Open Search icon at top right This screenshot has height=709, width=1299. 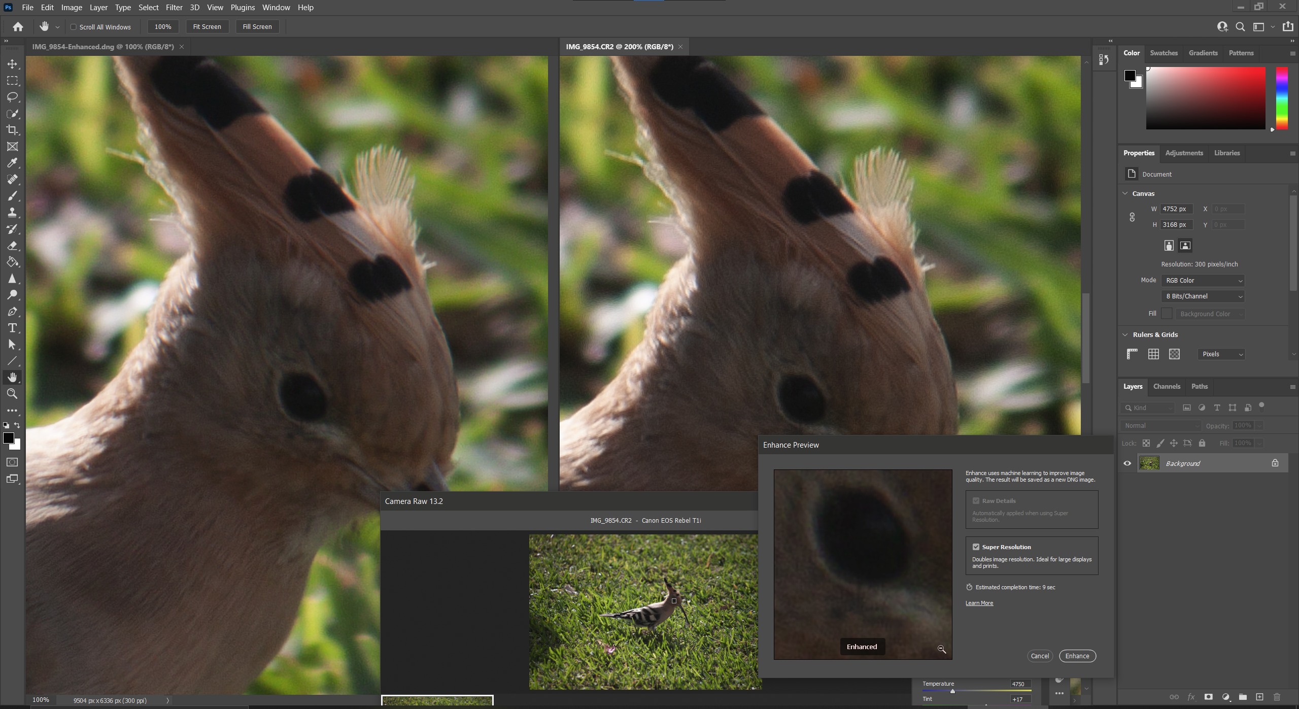(1240, 27)
